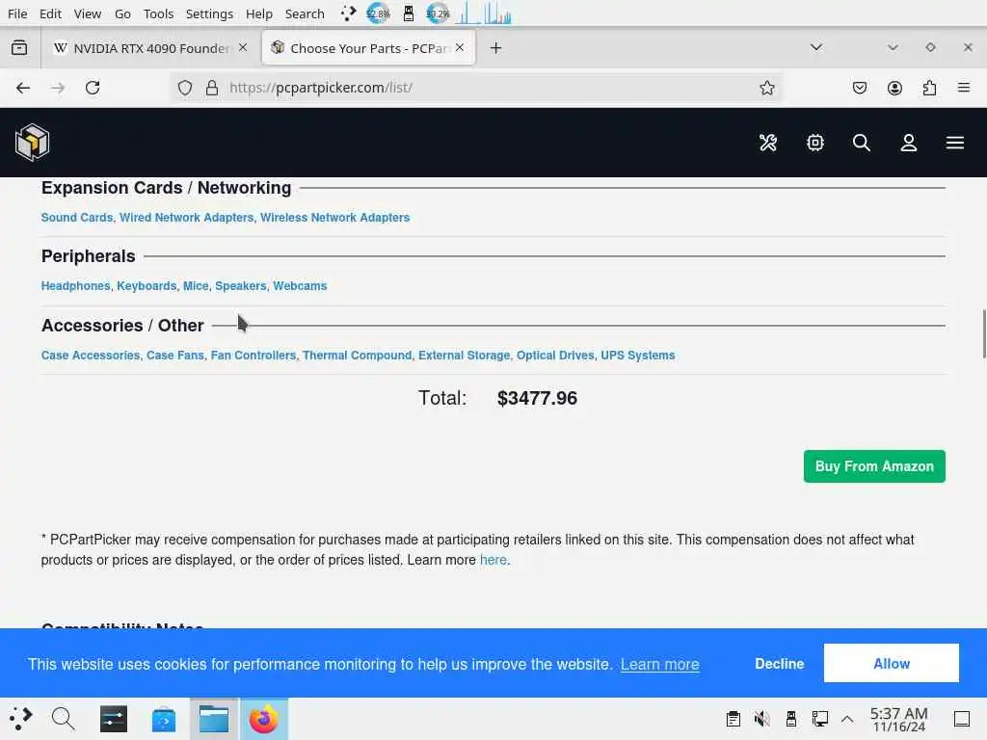Open the application launcher in taskbar
987x740 pixels.
tap(20, 719)
